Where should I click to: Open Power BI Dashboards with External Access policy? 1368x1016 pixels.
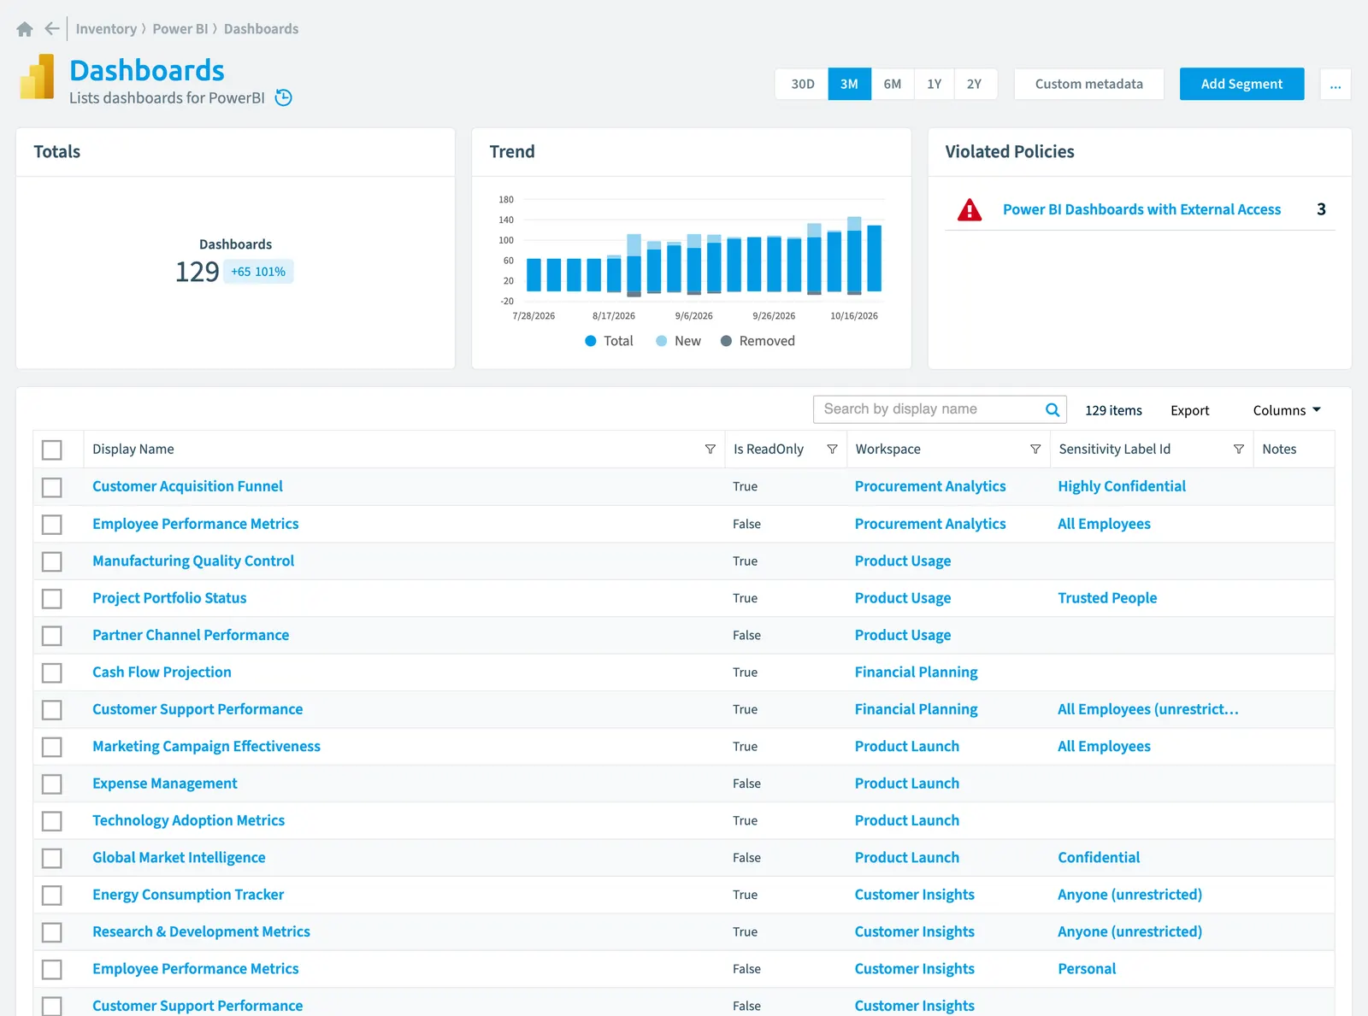tap(1141, 209)
